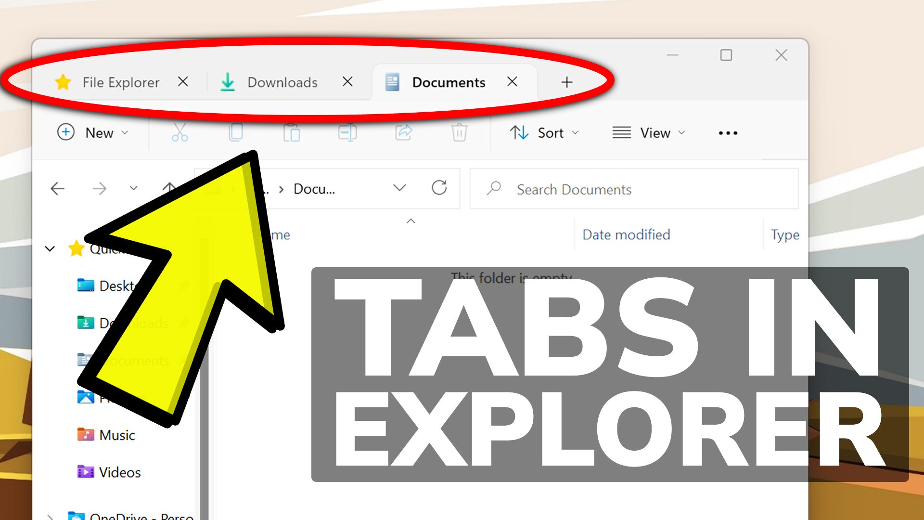The image size is (924, 520).
Task: Expand the address bar path dropdown
Action: point(398,189)
